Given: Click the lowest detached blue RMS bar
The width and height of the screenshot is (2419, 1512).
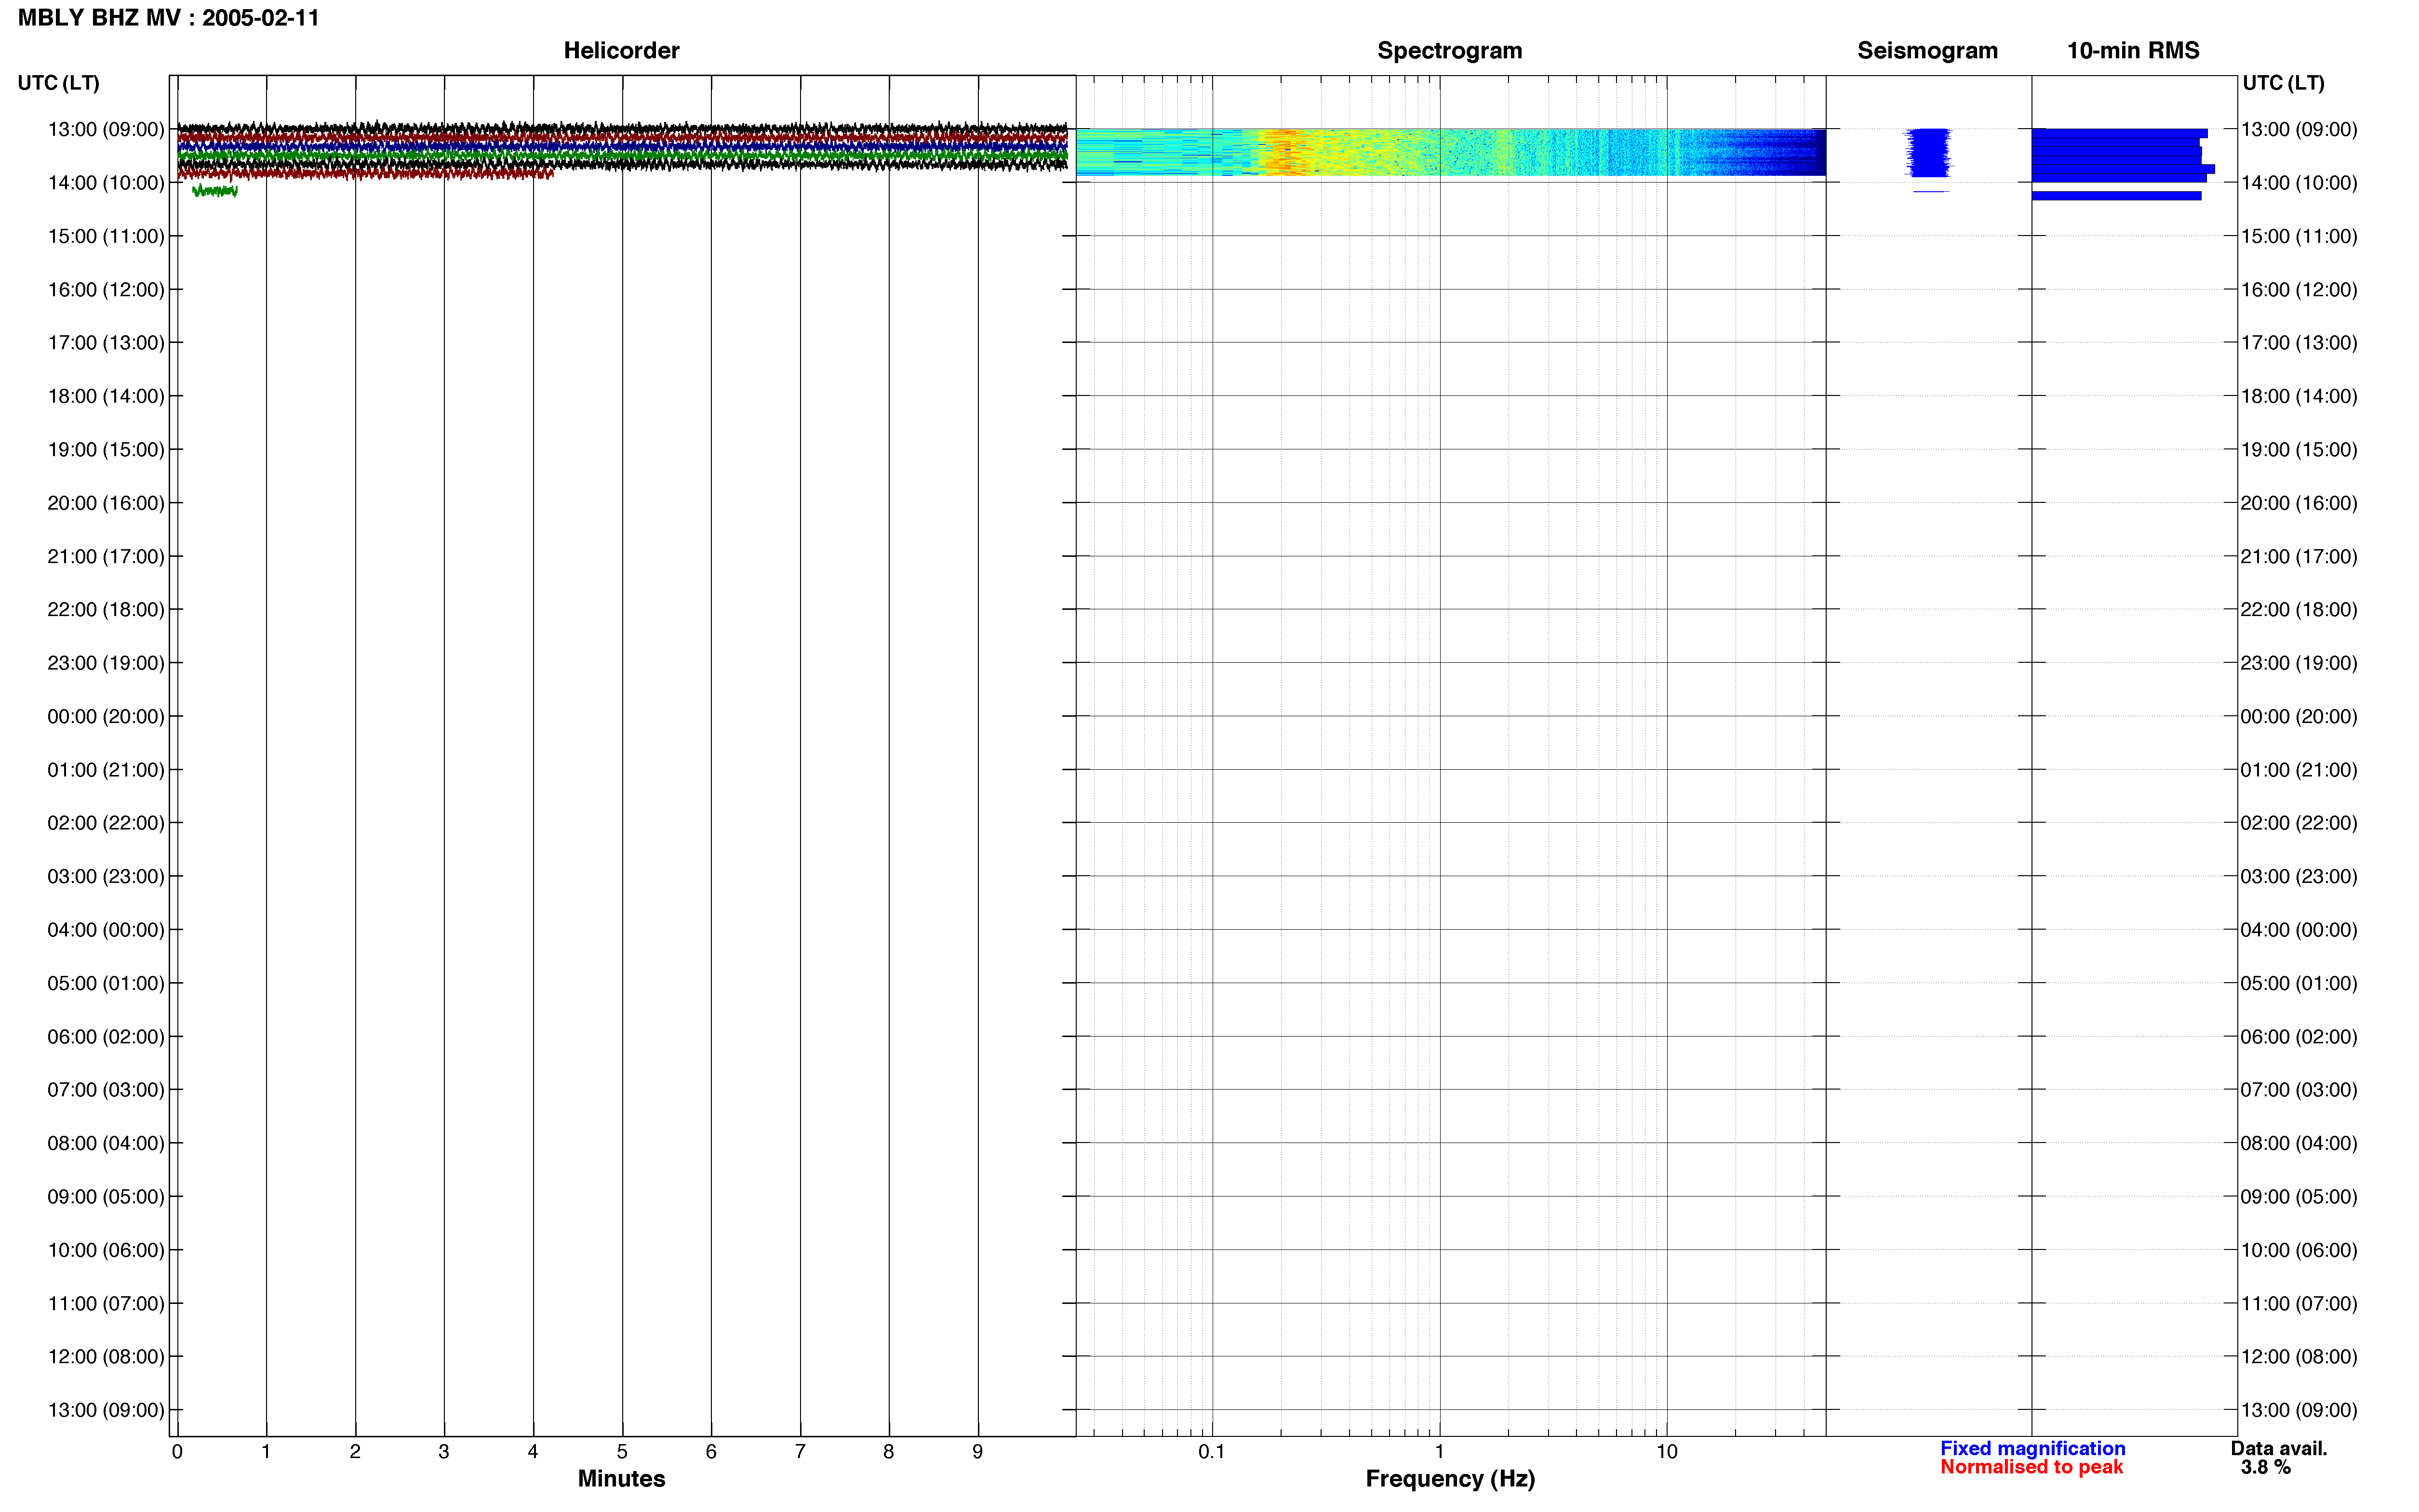Looking at the screenshot, I should [x=2116, y=195].
